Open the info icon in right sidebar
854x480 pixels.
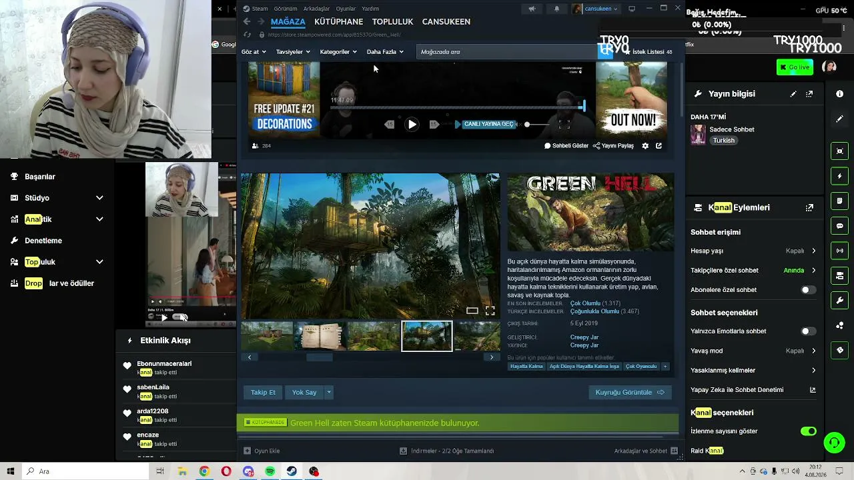[x=839, y=94]
